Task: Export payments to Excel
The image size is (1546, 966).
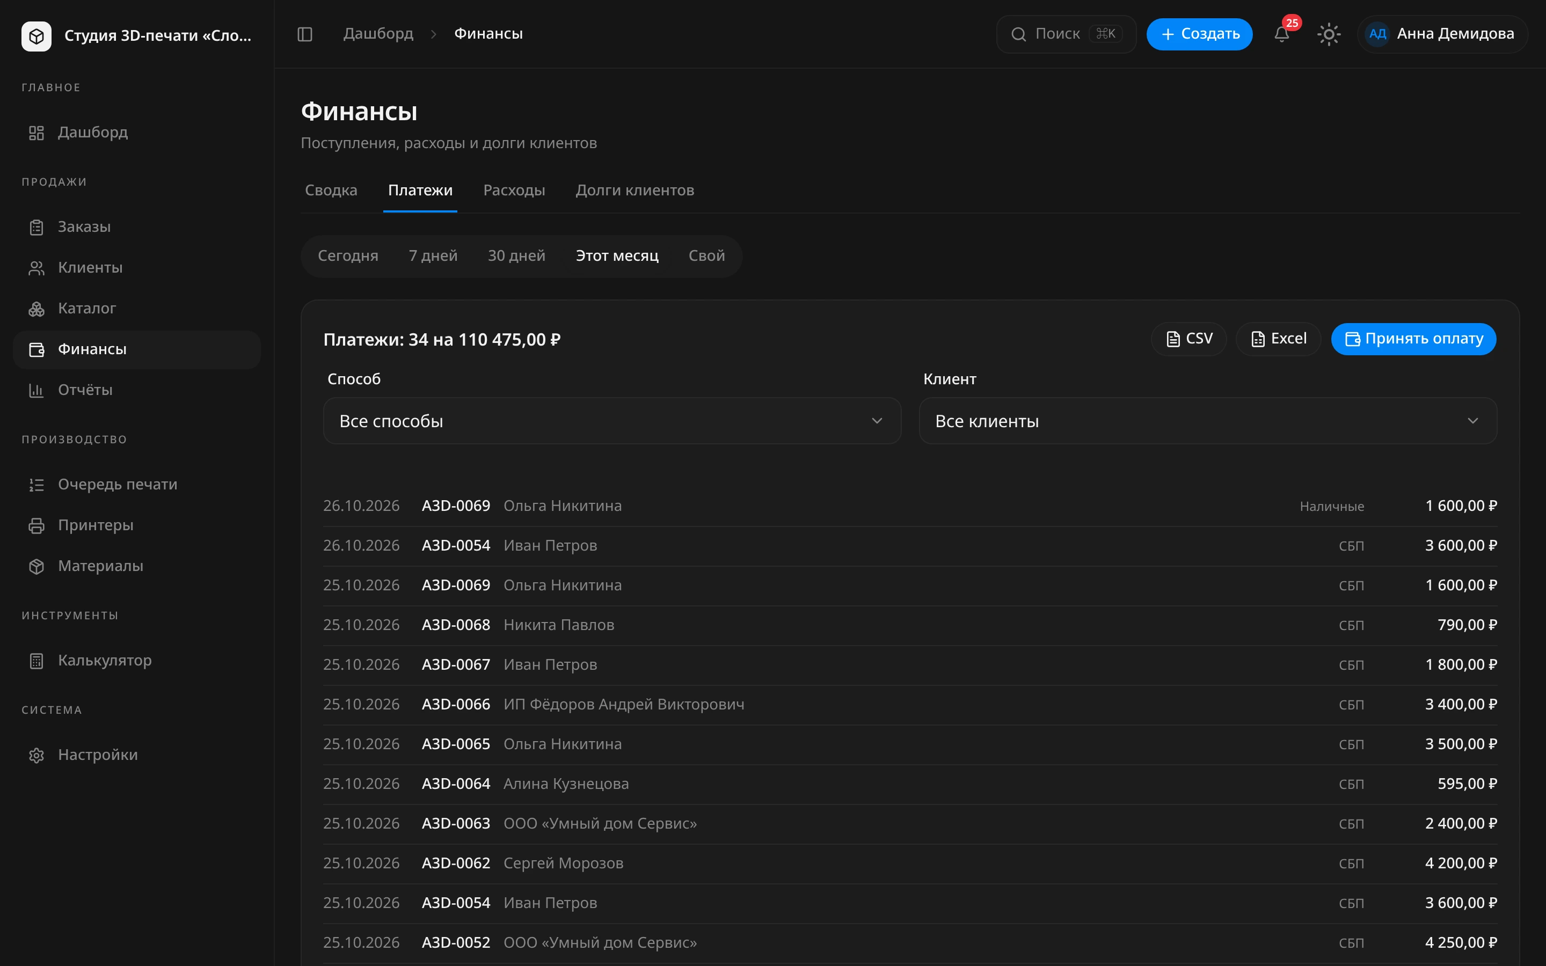Action: (x=1278, y=339)
